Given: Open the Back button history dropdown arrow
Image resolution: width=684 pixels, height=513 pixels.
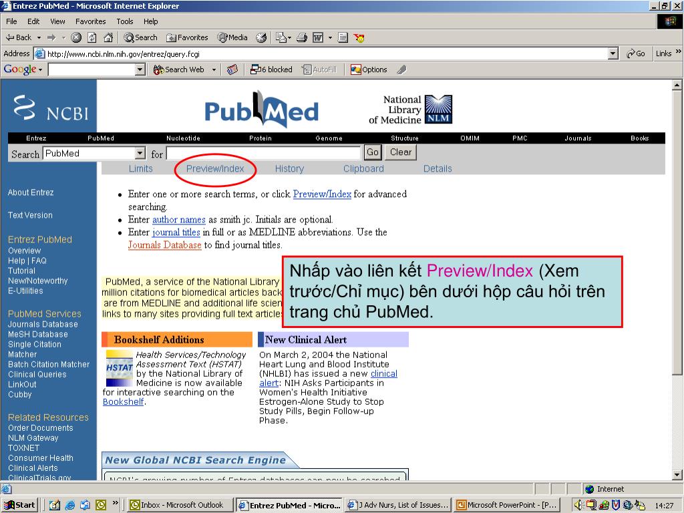Looking at the screenshot, I should 39,38.
